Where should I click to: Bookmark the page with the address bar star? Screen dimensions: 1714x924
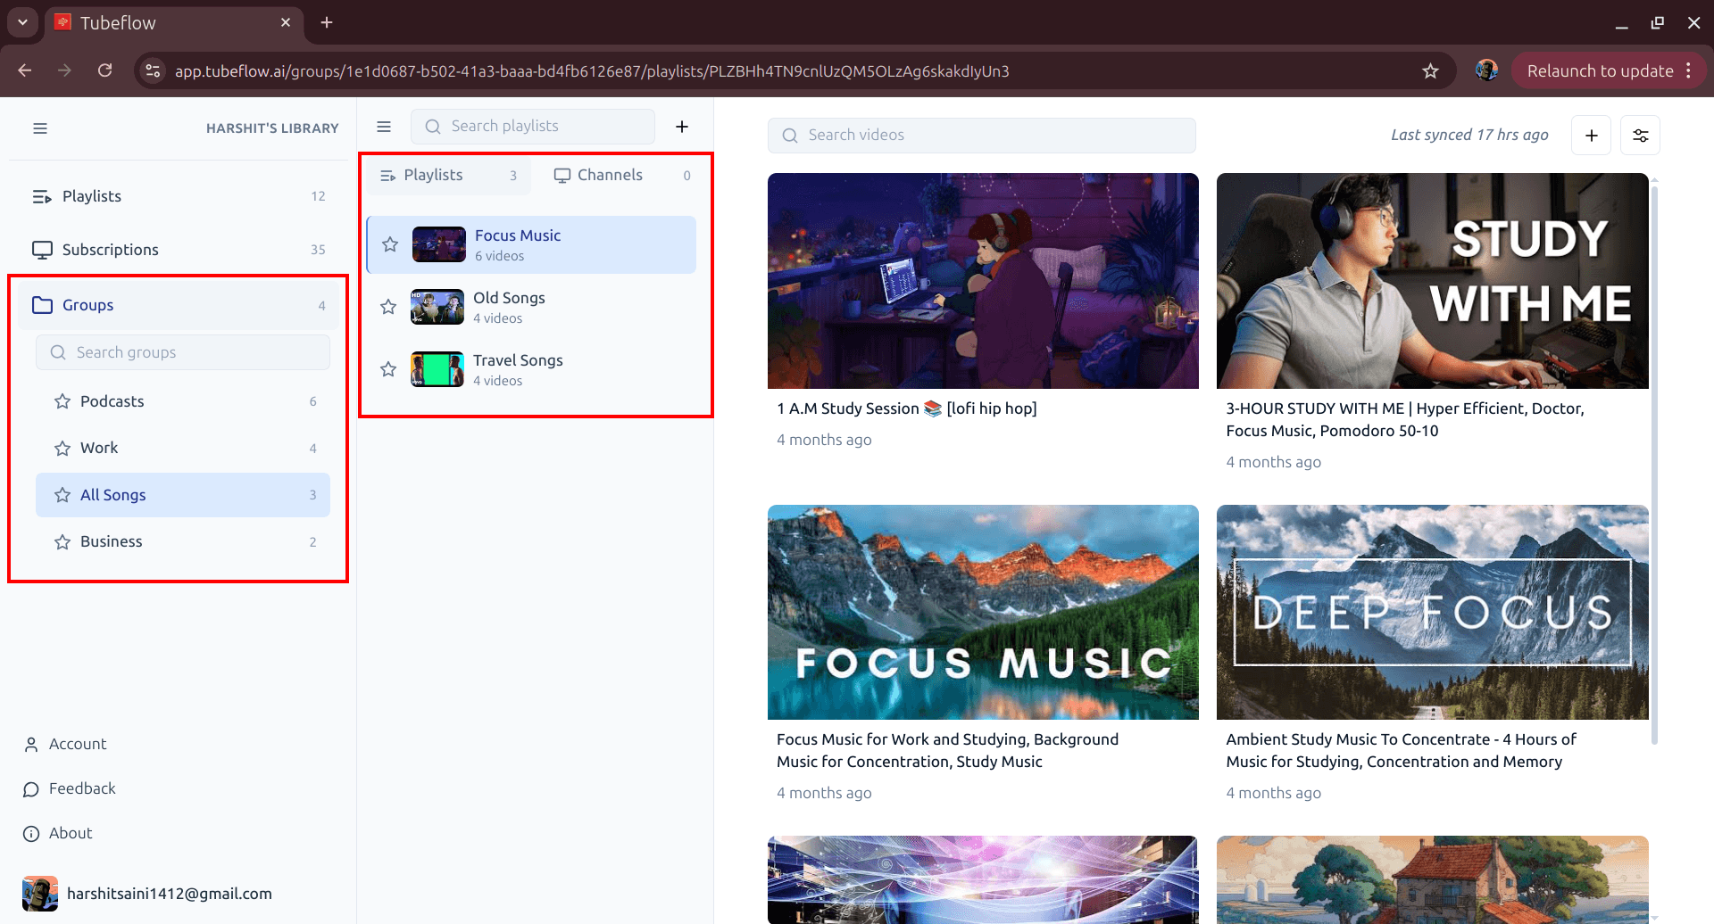1431,70
